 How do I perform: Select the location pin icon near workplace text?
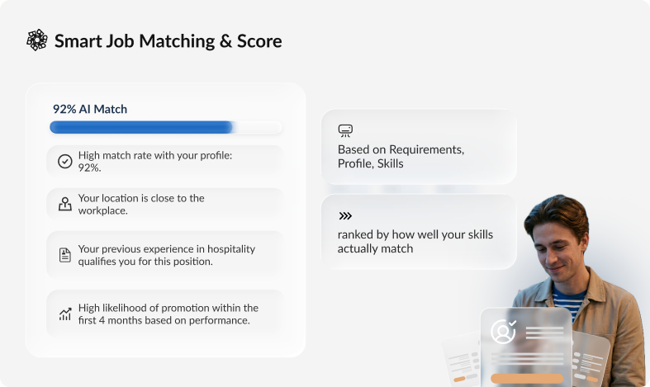pos(64,204)
